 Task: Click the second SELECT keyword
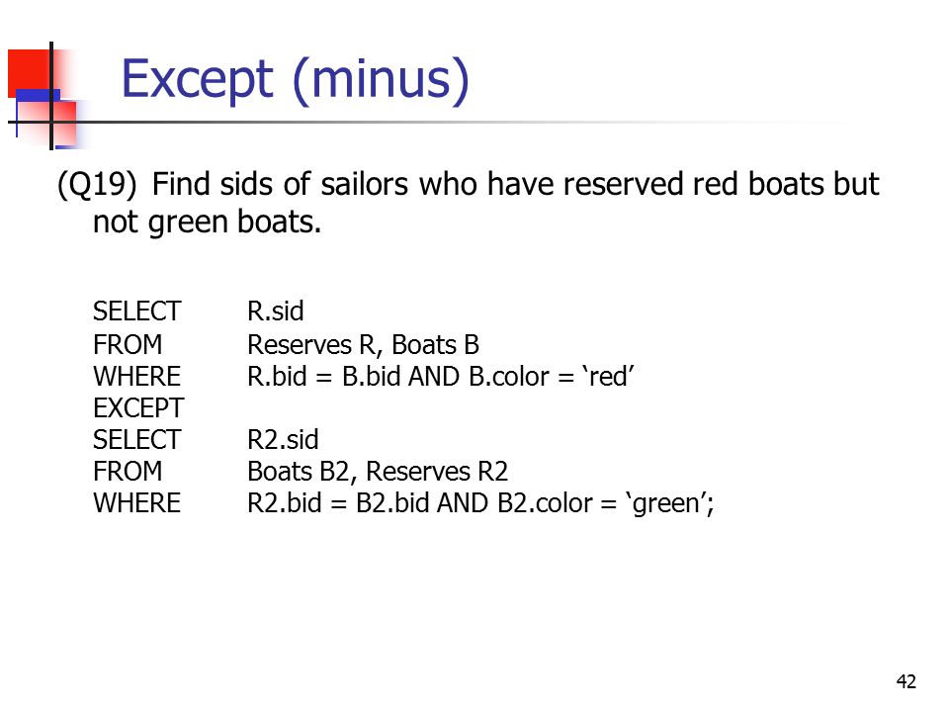coord(136,439)
